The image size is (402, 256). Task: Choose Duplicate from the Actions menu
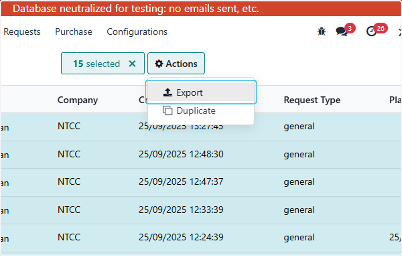coord(201,111)
